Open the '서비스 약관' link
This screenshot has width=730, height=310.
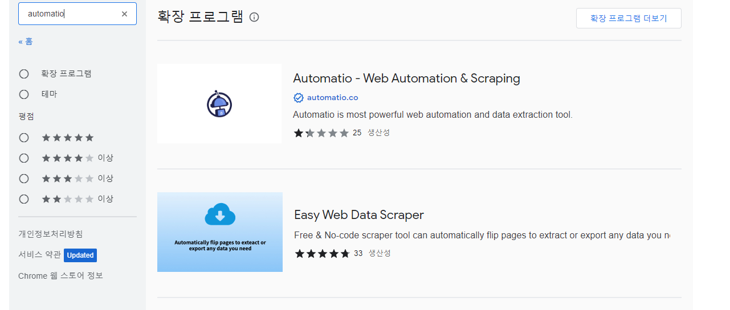point(39,255)
